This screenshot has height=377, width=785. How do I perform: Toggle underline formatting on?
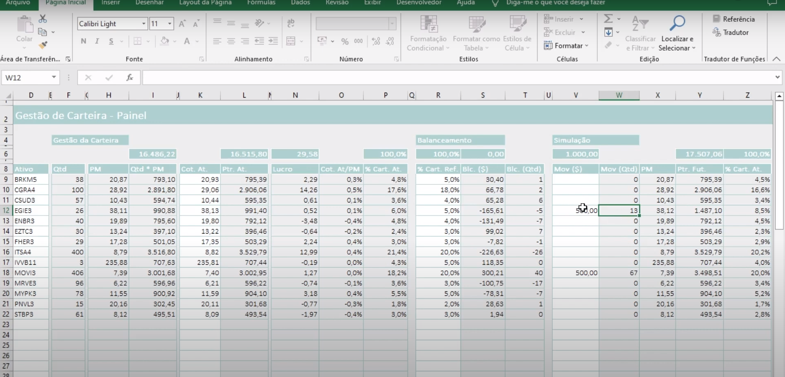point(111,41)
